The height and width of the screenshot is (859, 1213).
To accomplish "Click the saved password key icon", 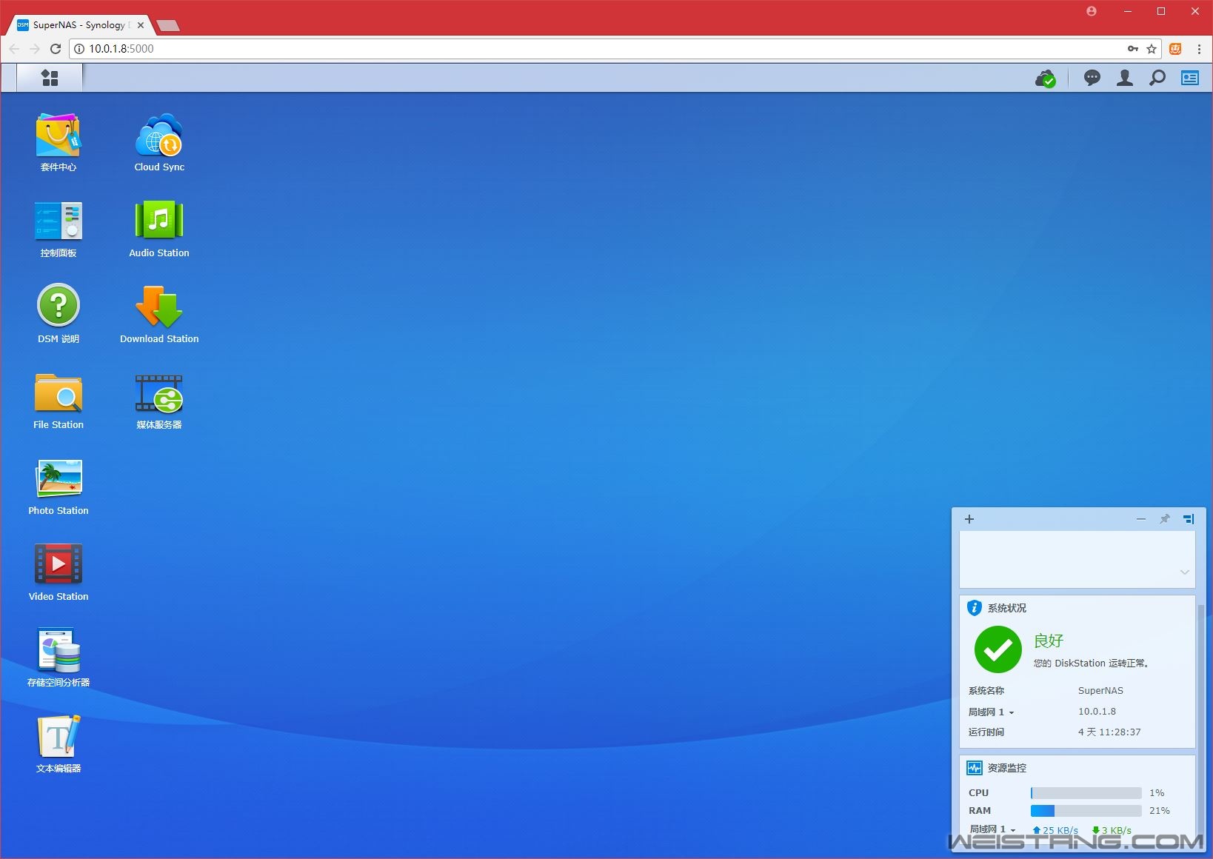I will [x=1133, y=49].
